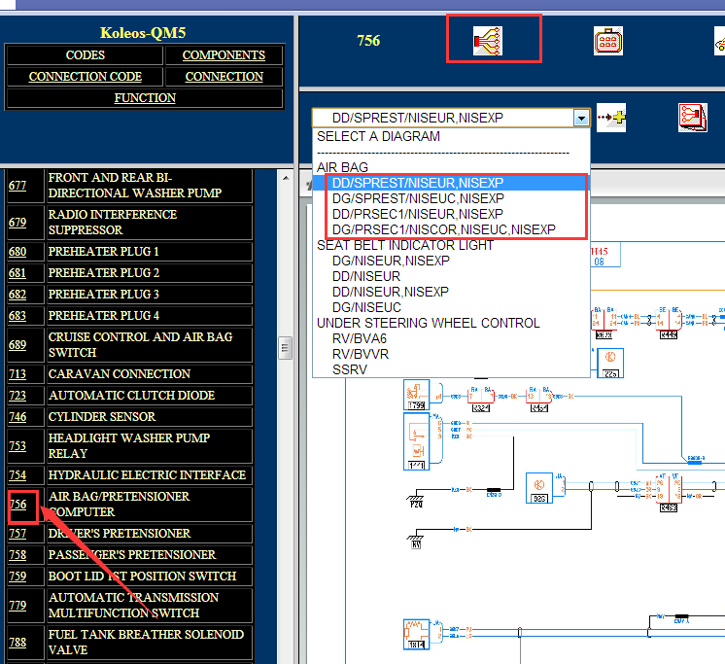Switch to FUNCTION tab

(145, 97)
